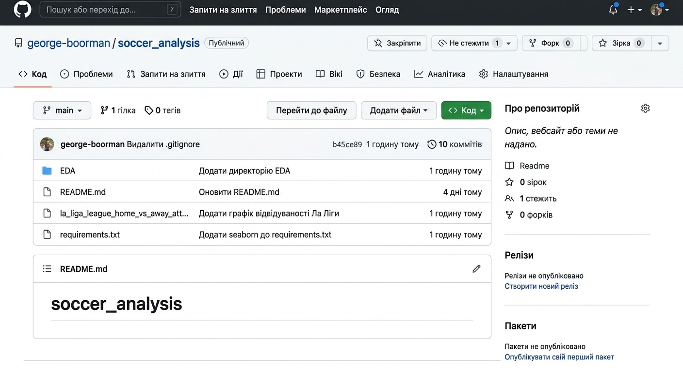Open commit hash b45ce89
Screen dimensions: 683x372
[347, 144]
